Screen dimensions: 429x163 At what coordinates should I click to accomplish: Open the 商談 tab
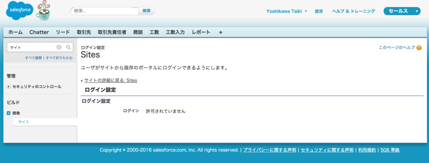138,32
